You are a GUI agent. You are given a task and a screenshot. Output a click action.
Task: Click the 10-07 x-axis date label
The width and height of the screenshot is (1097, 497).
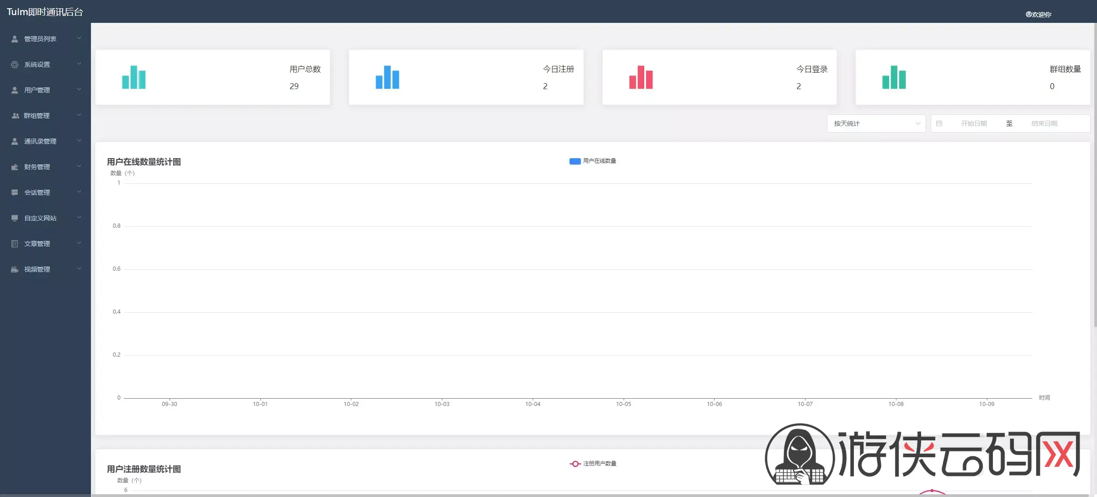(x=805, y=404)
